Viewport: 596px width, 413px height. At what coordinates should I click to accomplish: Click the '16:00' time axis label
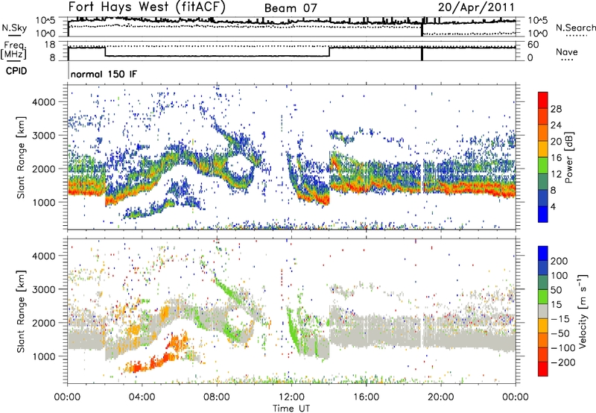(x=366, y=397)
